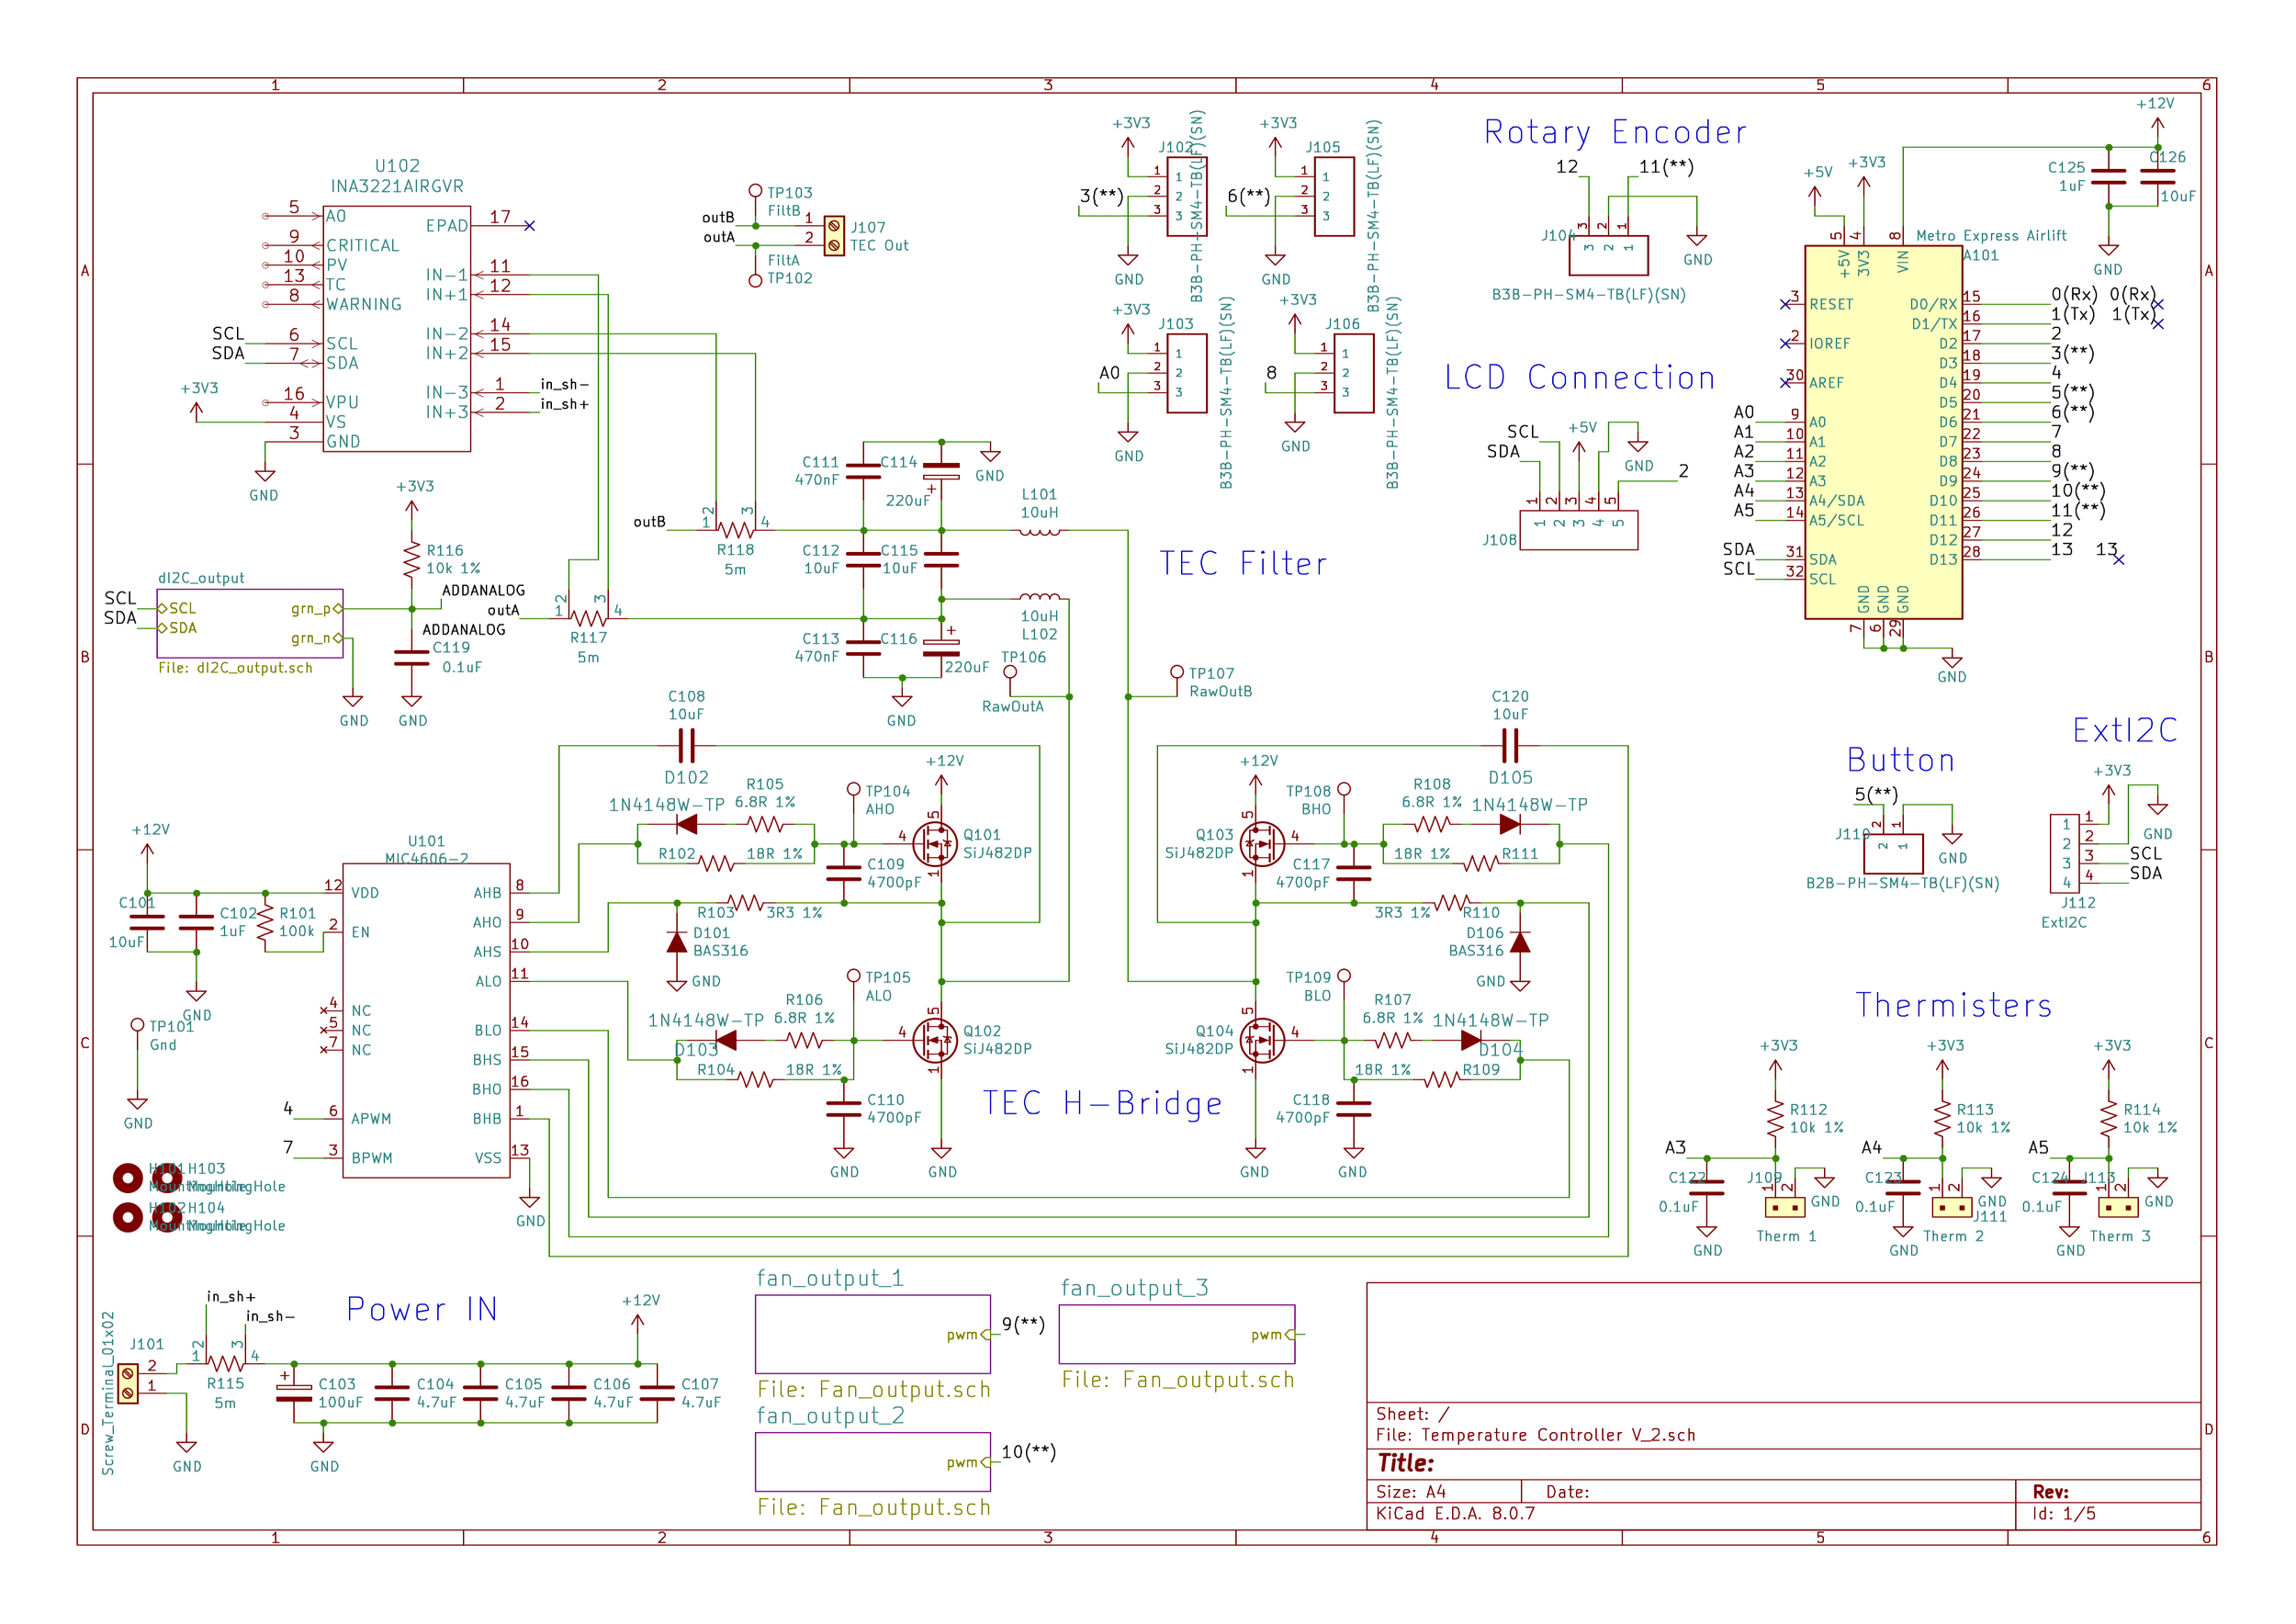
Task: Open the dI2C_output hierarchical sheet block
Action: pyautogui.click(x=250, y=623)
